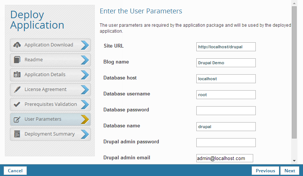Image resolution: width=303 pixels, height=176 pixels.
Task: Click the Drupal admin password field
Action: point(226,143)
